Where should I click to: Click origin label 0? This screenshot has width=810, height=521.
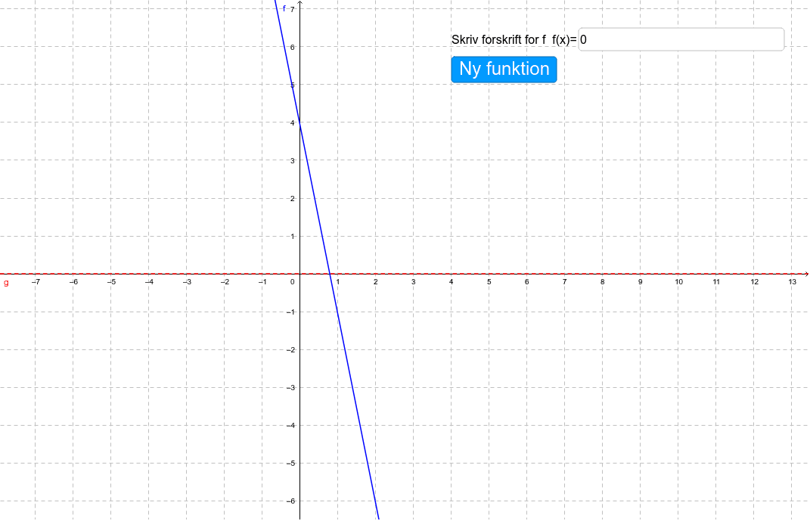[x=293, y=282]
